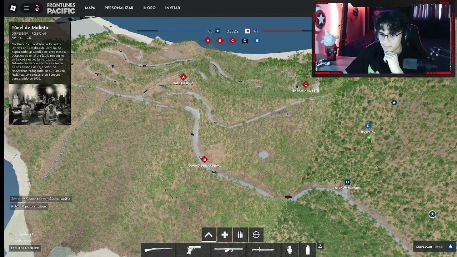457x257 pixels.
Task: Open the Roblox logo menu
Action: [x=13, y=8]
